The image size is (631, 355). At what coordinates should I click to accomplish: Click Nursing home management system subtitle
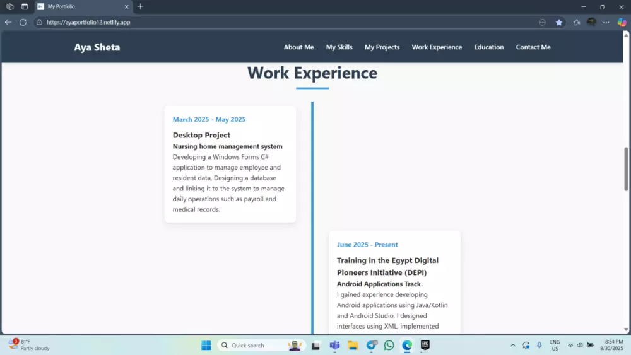tap(228, 146)
